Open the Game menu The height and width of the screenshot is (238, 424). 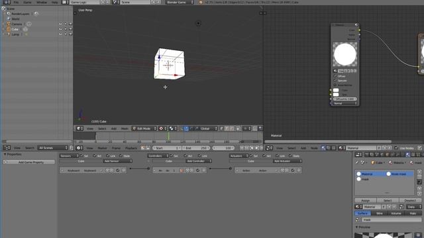[x=27, y=2]
